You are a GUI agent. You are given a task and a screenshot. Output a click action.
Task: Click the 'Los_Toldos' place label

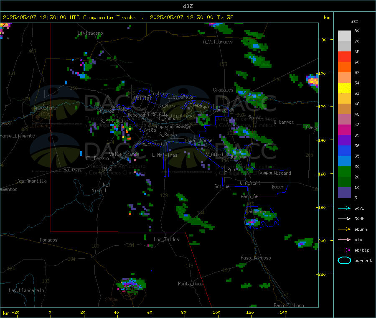click(x=166, y=239)
